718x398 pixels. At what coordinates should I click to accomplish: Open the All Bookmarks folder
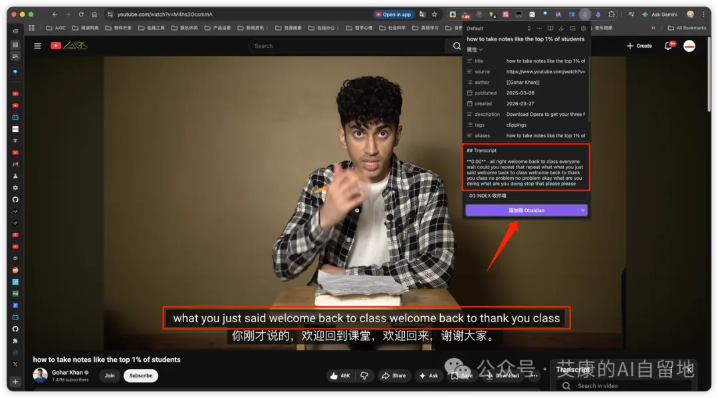click(x=687, y=28)
